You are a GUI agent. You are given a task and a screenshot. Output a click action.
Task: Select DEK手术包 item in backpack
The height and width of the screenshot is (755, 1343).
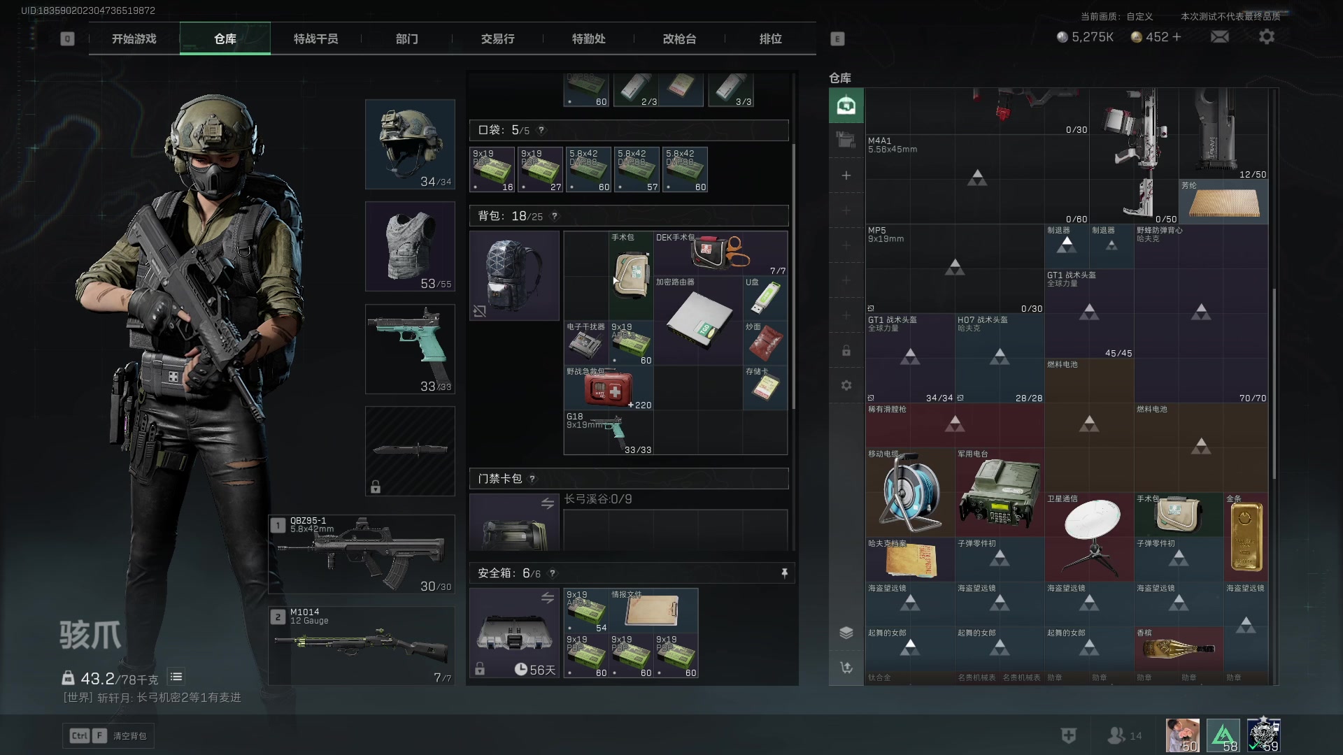(x=720, y=254)
